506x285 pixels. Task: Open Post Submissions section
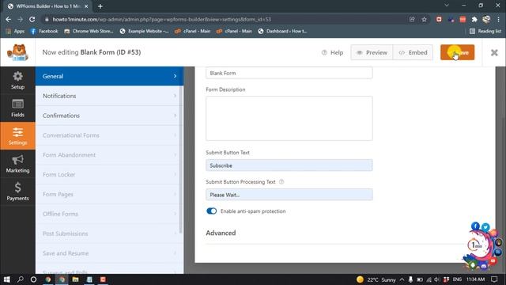point(108,234)
